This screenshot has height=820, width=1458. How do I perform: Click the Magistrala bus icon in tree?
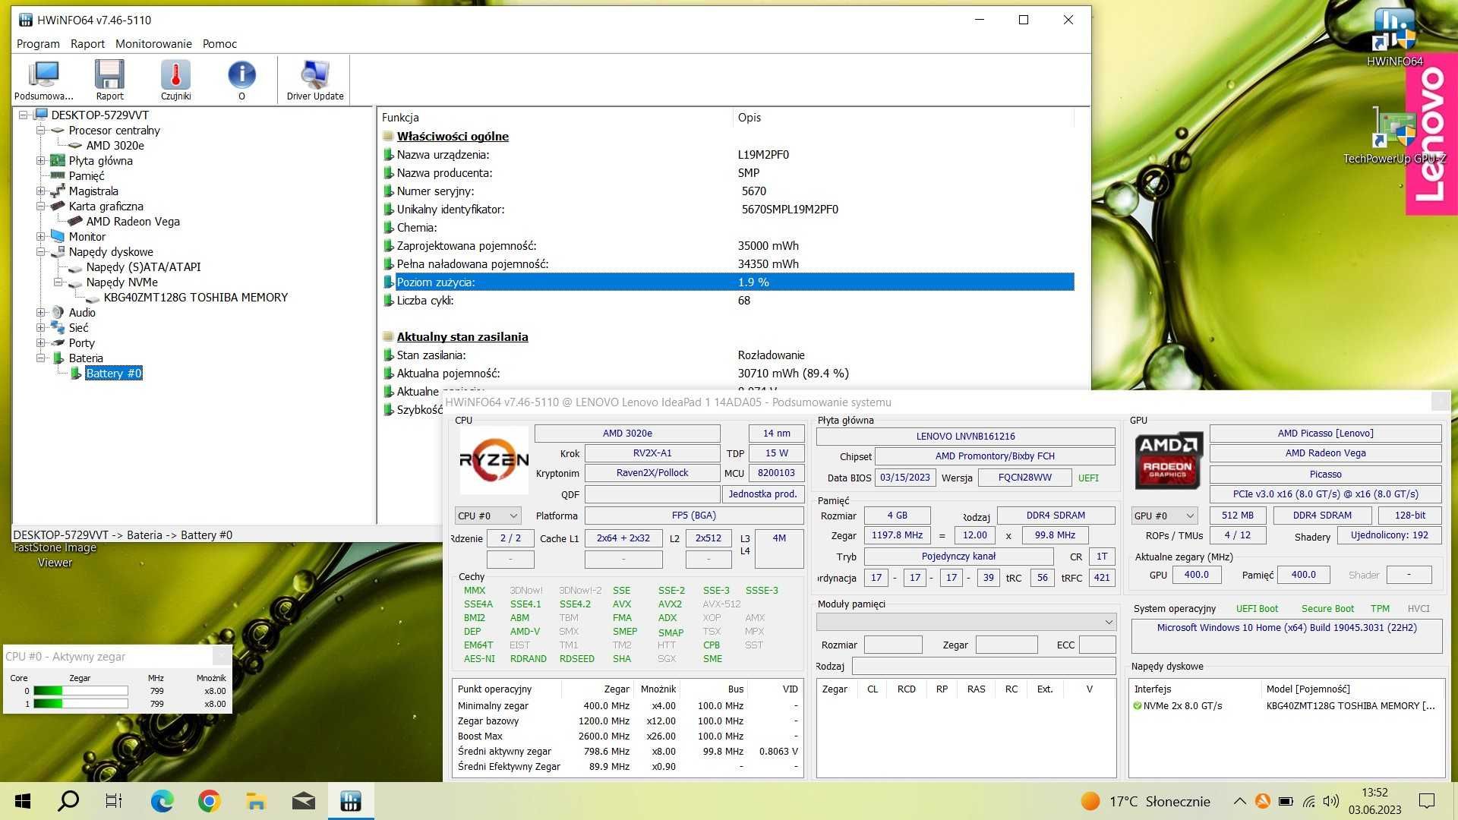(x=58, y=191)
